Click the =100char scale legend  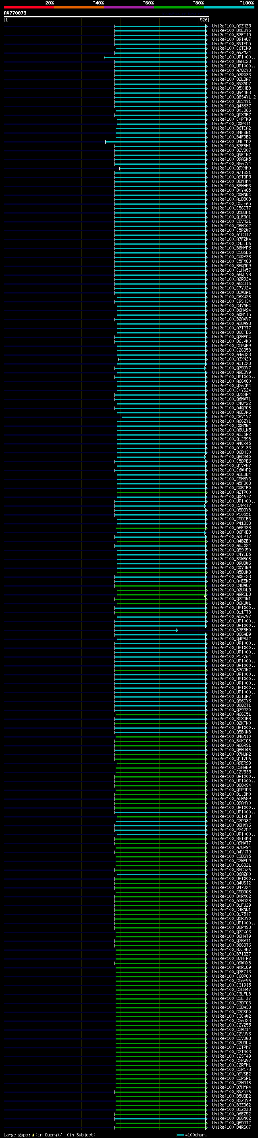coord(192,1135)
